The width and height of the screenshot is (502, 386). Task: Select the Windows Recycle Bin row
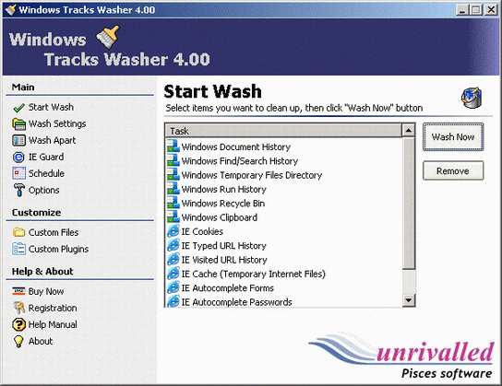click(283, 203)
